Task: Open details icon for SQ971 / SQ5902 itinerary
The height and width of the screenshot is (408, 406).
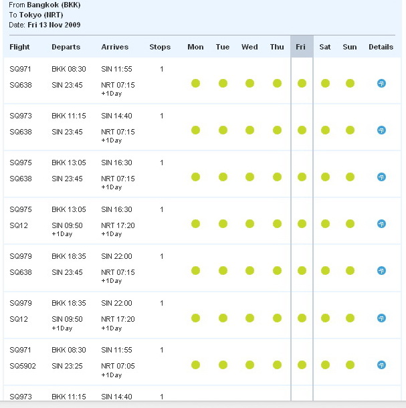Action: (381, 365)
